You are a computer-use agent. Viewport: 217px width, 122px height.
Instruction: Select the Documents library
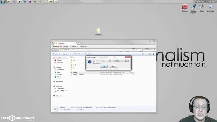coord(59,69)
